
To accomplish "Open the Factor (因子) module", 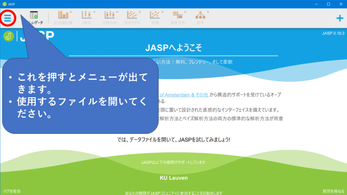I will (x=200, y=18).
